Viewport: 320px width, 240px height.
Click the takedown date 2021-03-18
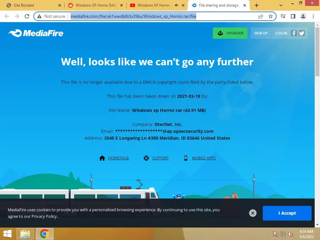pyautogui.click(x=188, y=96)
